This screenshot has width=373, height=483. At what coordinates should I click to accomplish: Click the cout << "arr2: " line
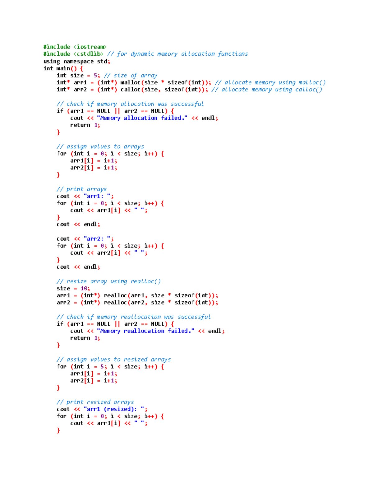(x=85, y=239)
